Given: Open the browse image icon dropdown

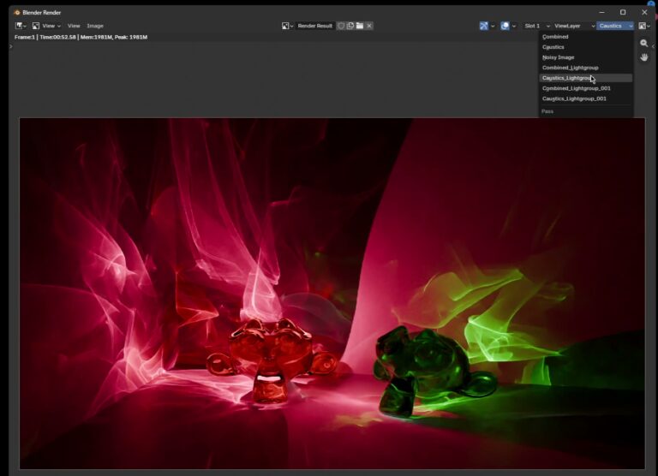Looking at the screenshot, I should (288, 26).
